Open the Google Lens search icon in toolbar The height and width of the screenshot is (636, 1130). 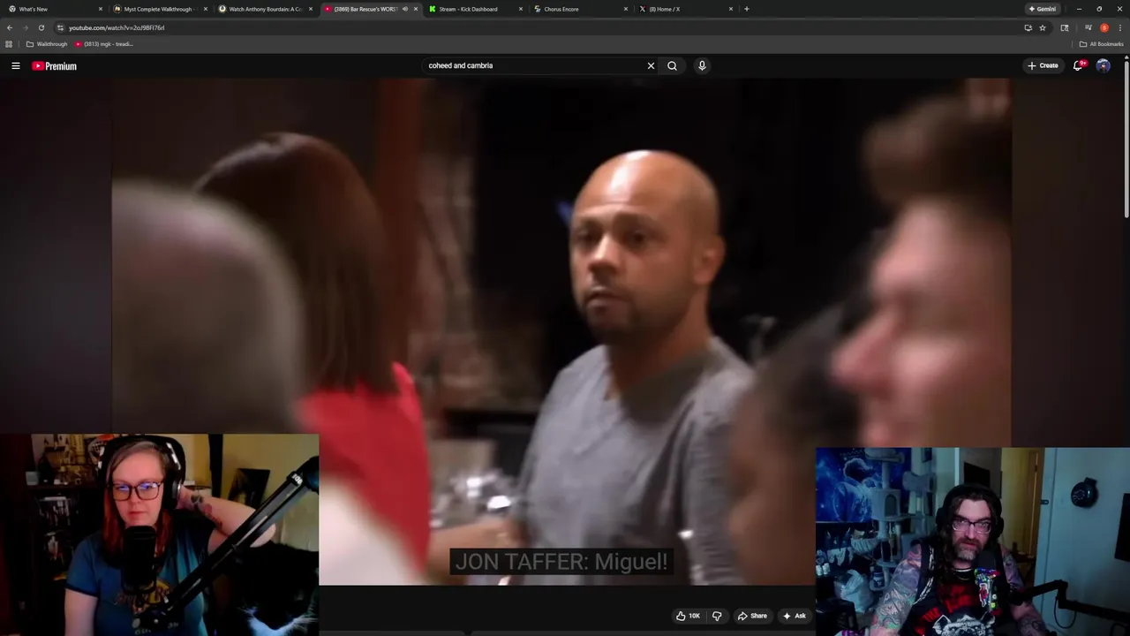(x=1065, y=27)
